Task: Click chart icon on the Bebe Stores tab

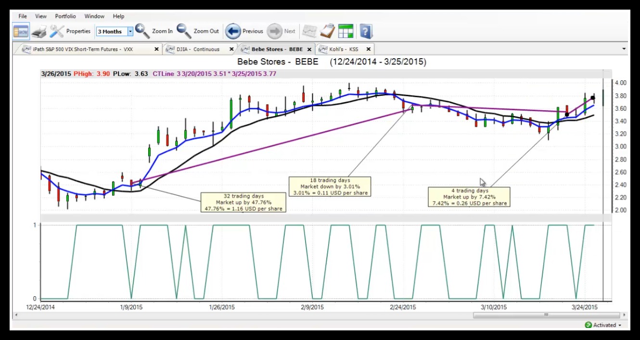Action: [x=245, y=49]
